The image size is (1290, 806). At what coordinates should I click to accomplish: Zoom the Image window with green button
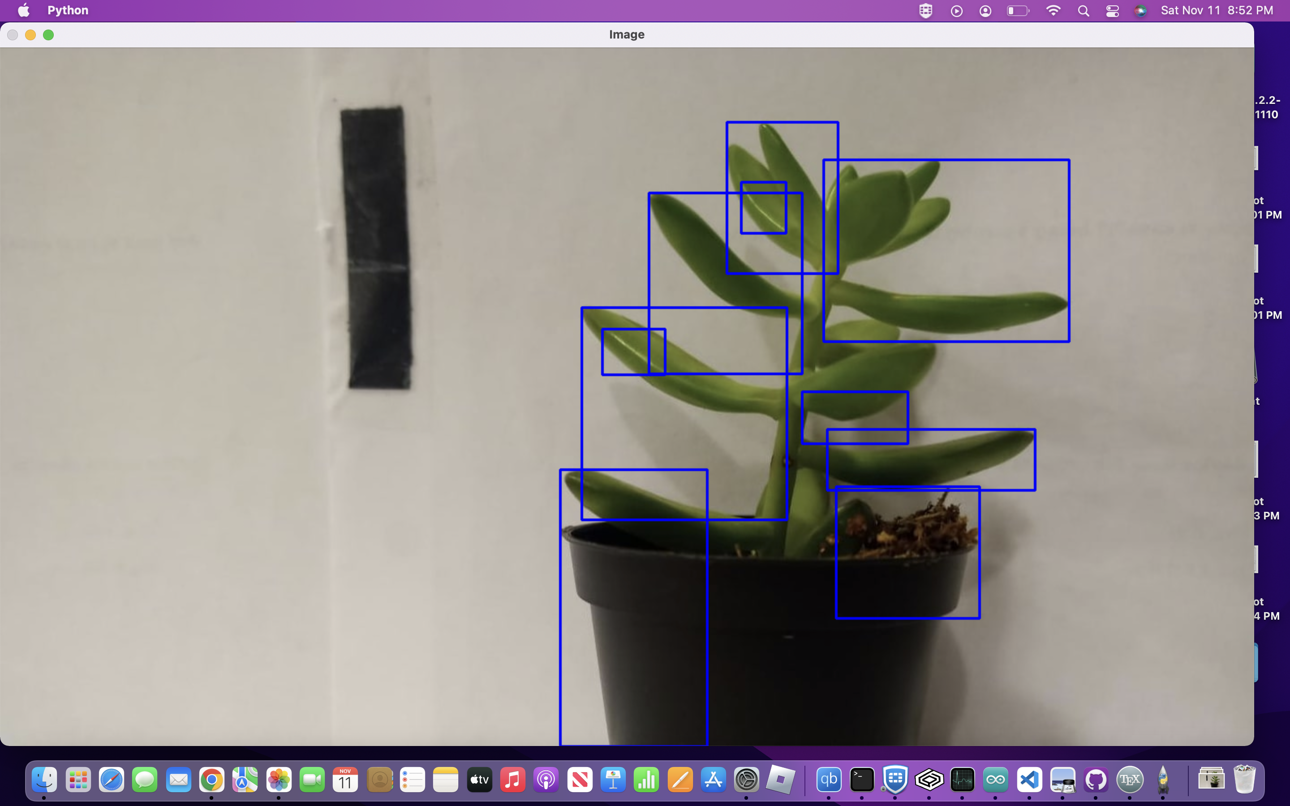point(48,35)
